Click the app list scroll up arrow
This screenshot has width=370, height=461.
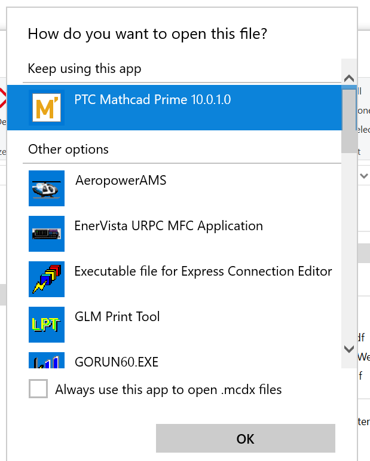[349, 78]
